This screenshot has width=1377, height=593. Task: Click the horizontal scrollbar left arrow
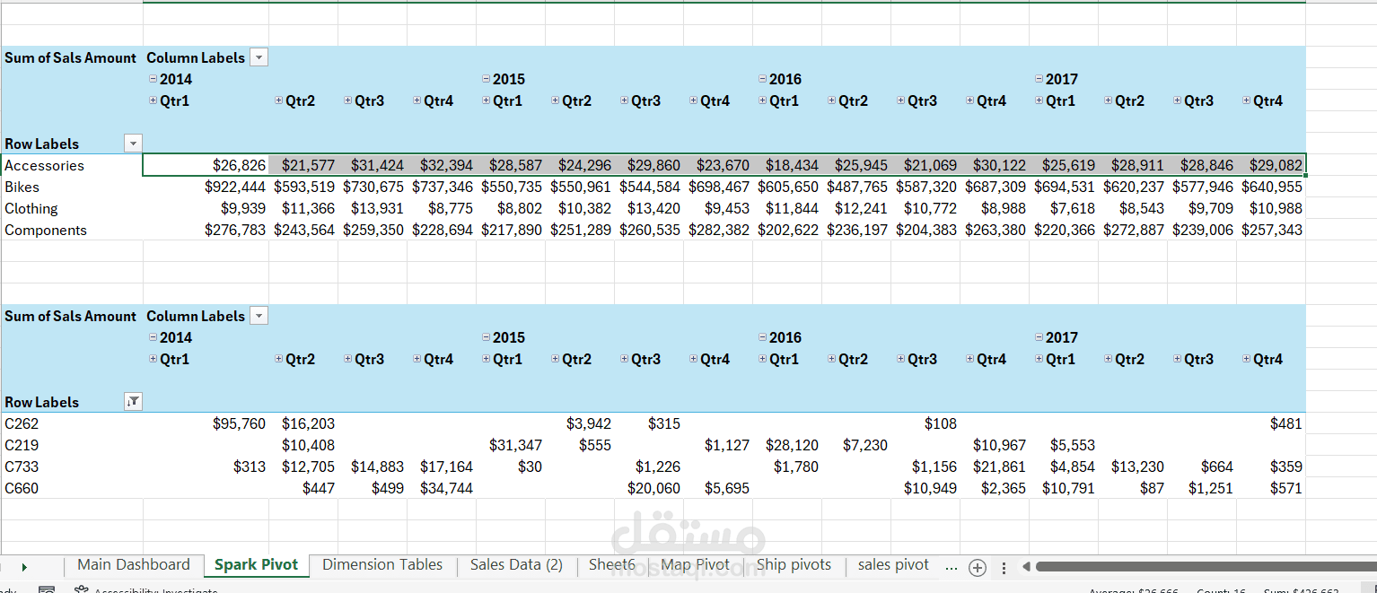coord(1027,567)
